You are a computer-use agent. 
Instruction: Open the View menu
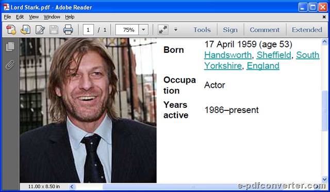pyautogui.click(x=34, y=17)
